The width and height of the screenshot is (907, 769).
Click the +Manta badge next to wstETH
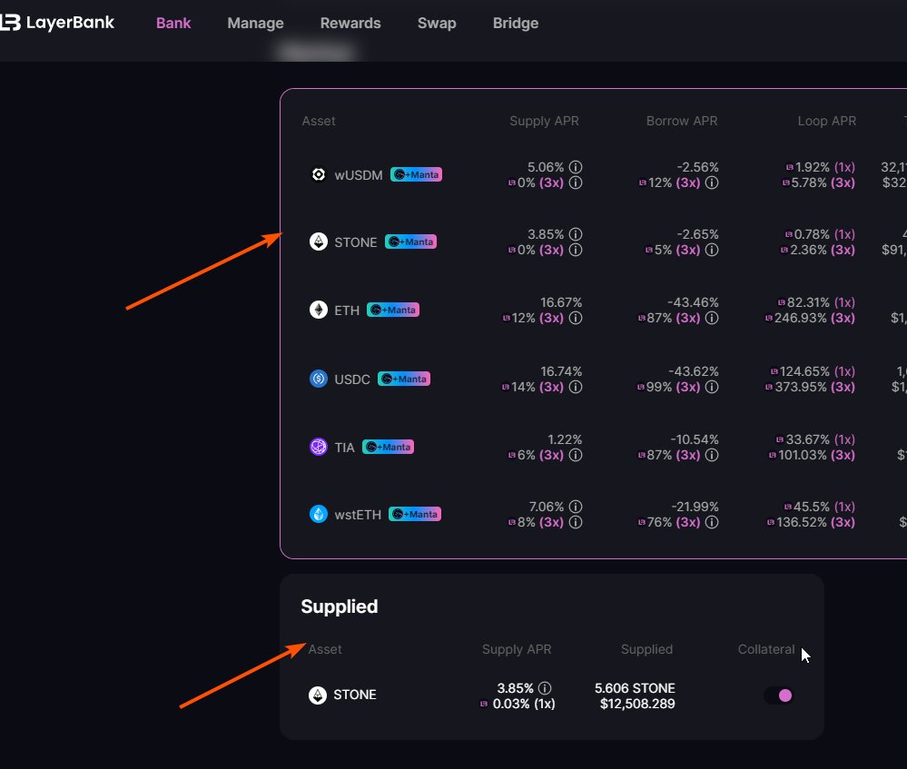coord(415,514)
